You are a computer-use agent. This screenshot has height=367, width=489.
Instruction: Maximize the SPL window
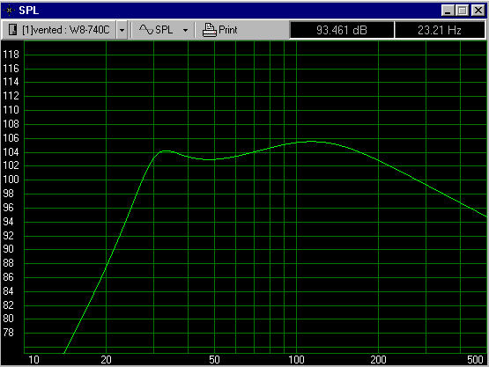click(x=462, y=11)
